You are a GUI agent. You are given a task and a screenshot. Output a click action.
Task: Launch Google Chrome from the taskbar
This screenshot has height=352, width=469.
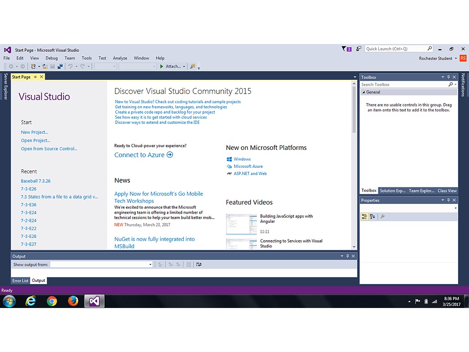click(x=52, y=301)
